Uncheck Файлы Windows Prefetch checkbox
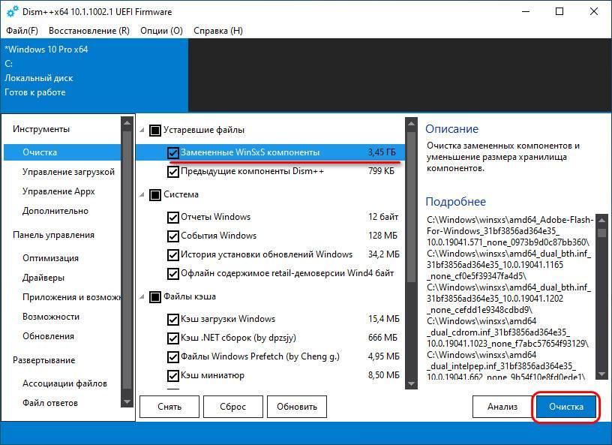The width and height of the screenshot is (612, 445). tap(173, 356)
